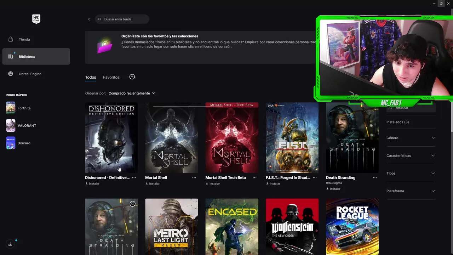Install Mortal Shell

(153, 184)
